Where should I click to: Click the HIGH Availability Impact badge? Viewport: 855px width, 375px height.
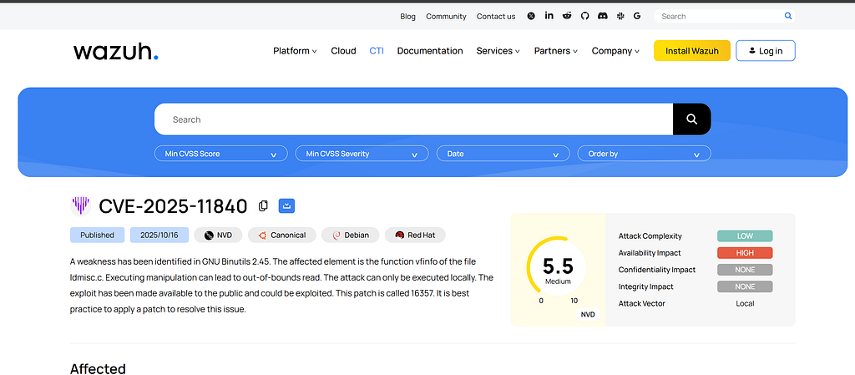coord(745,253)
